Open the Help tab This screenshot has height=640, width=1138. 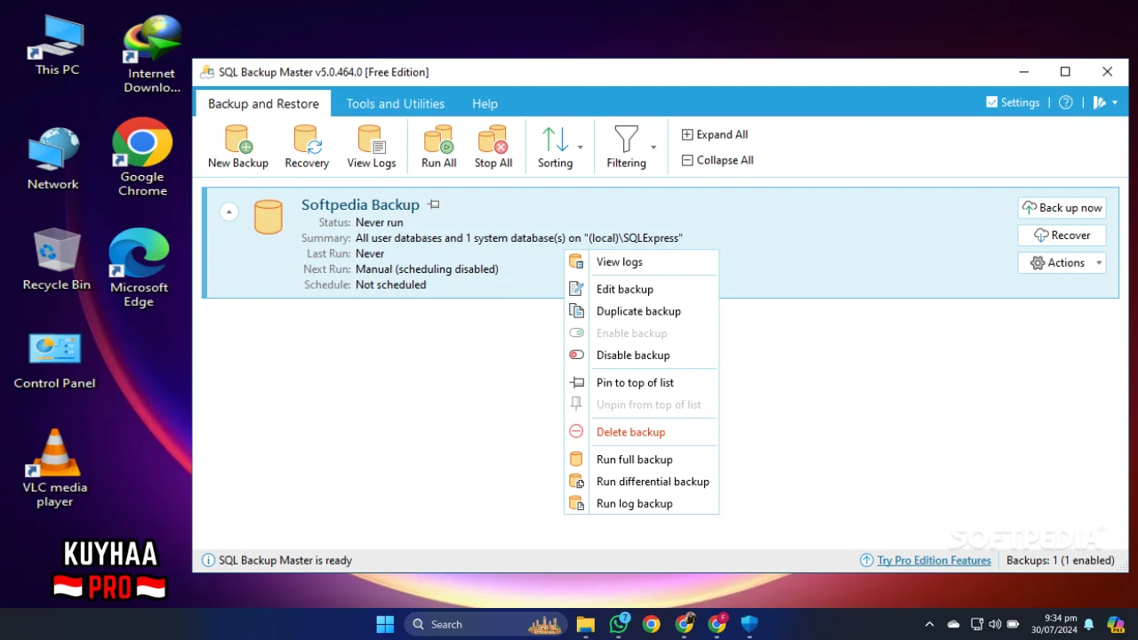pos(485,103)
